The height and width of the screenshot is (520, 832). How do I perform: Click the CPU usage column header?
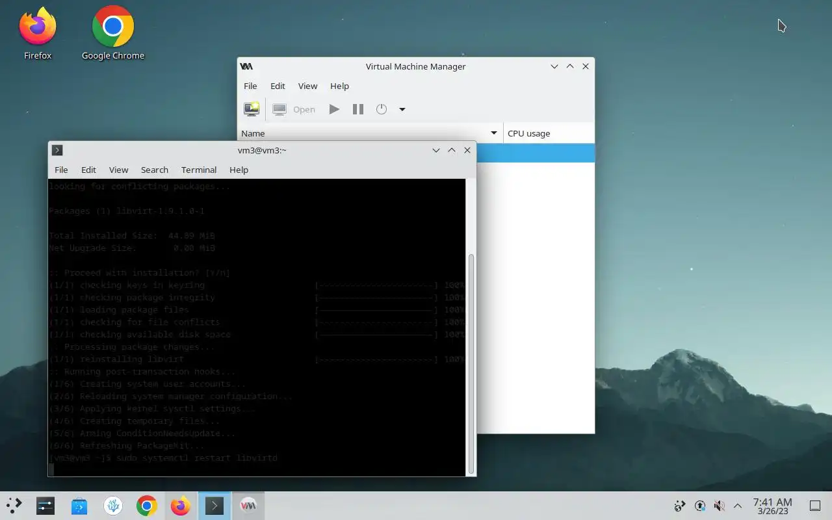tap(549, 133)
